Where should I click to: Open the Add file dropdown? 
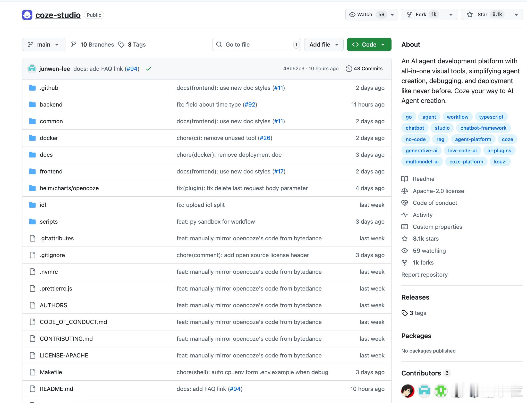pyautogui.click(x=324, y=45)
